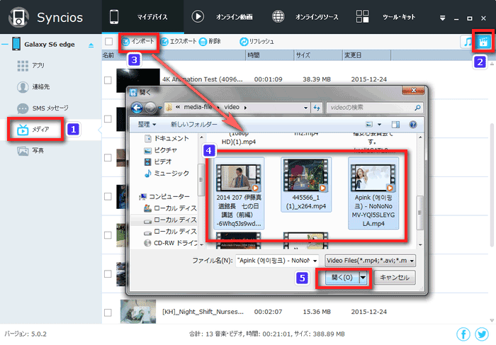Switch to the music note view
496x345 pixels.
click(x=468, y=42)
